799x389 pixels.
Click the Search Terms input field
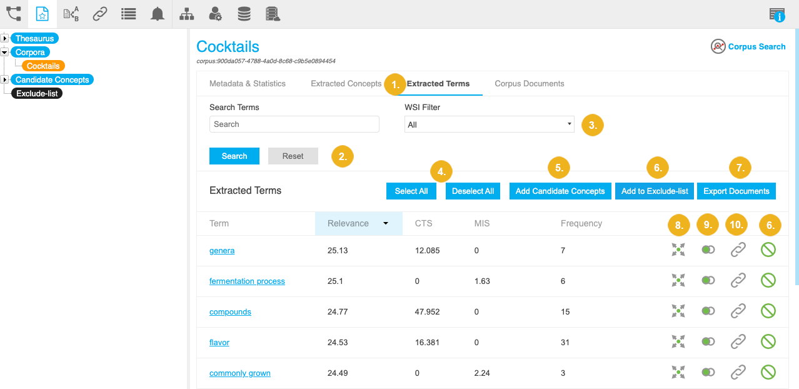[x=294, y=124]
